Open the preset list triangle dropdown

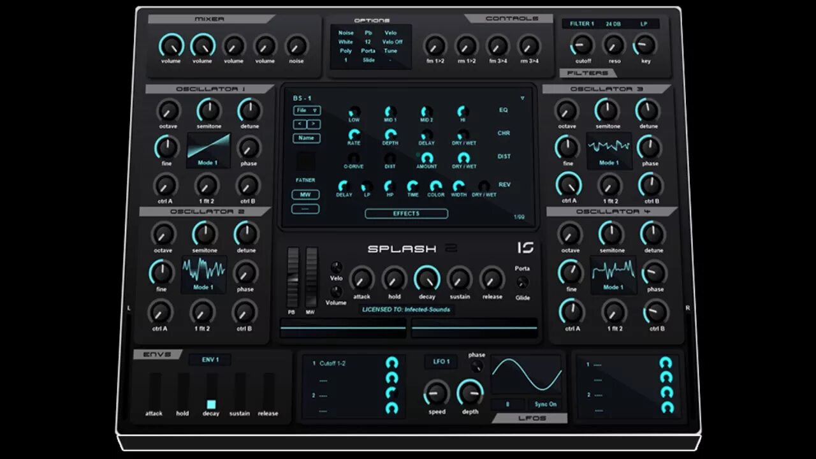pos(523,98)
